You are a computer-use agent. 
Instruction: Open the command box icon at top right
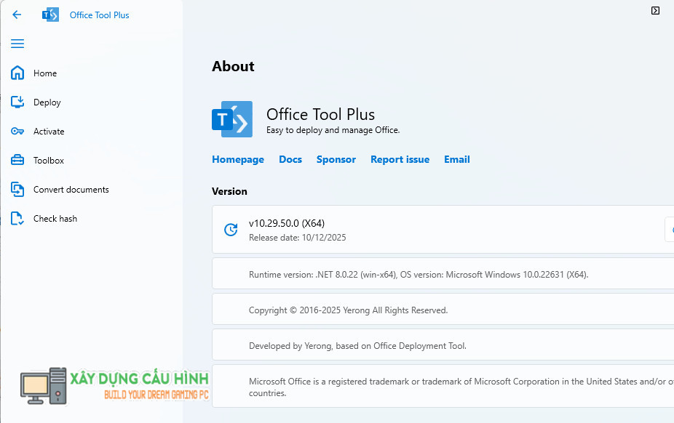655,11
